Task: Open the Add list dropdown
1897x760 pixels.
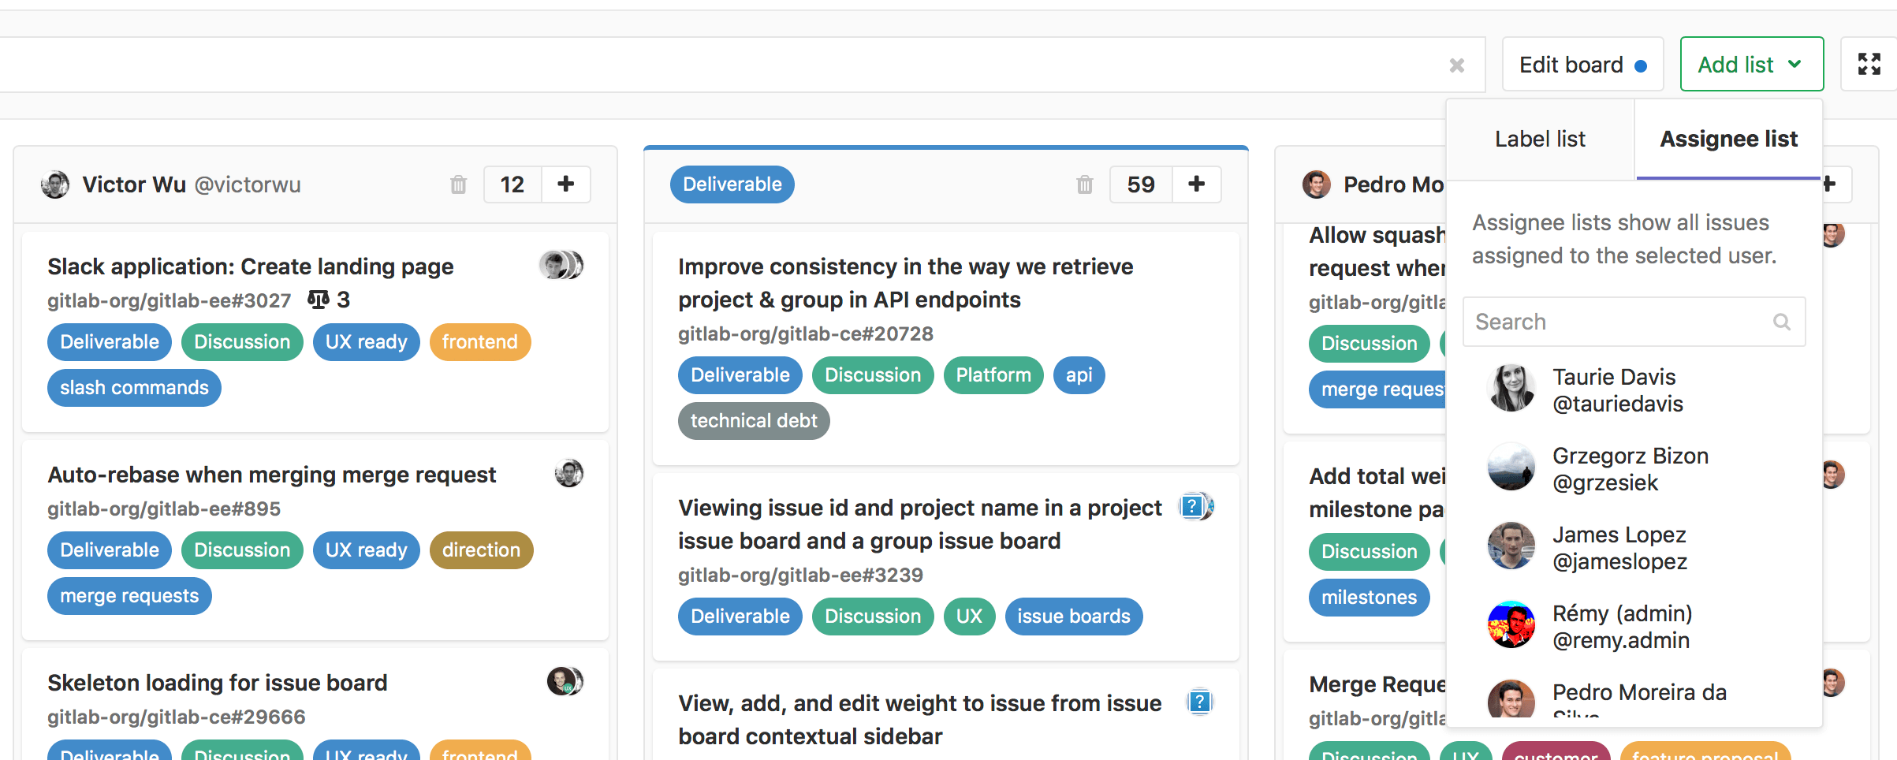Action: coord(1751,64)
